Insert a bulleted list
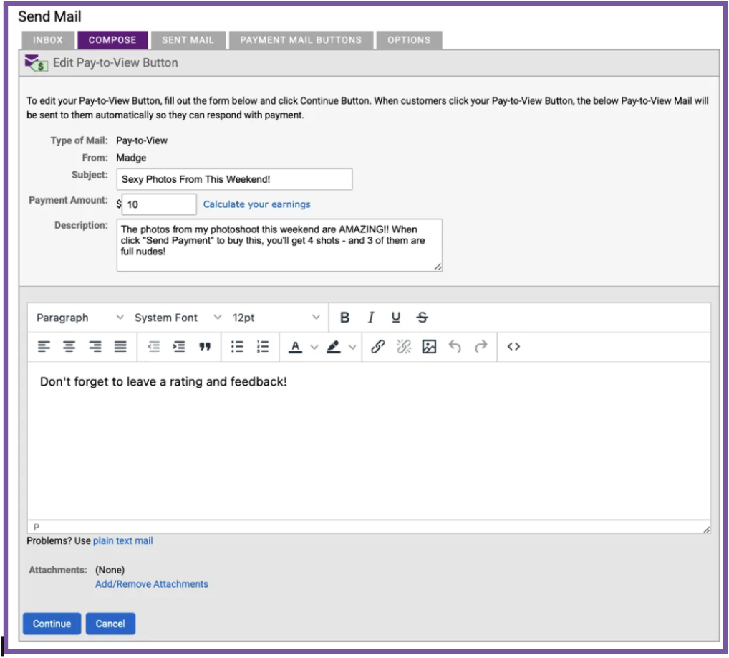This screenshot has width=729, height=658. (237, 347)
